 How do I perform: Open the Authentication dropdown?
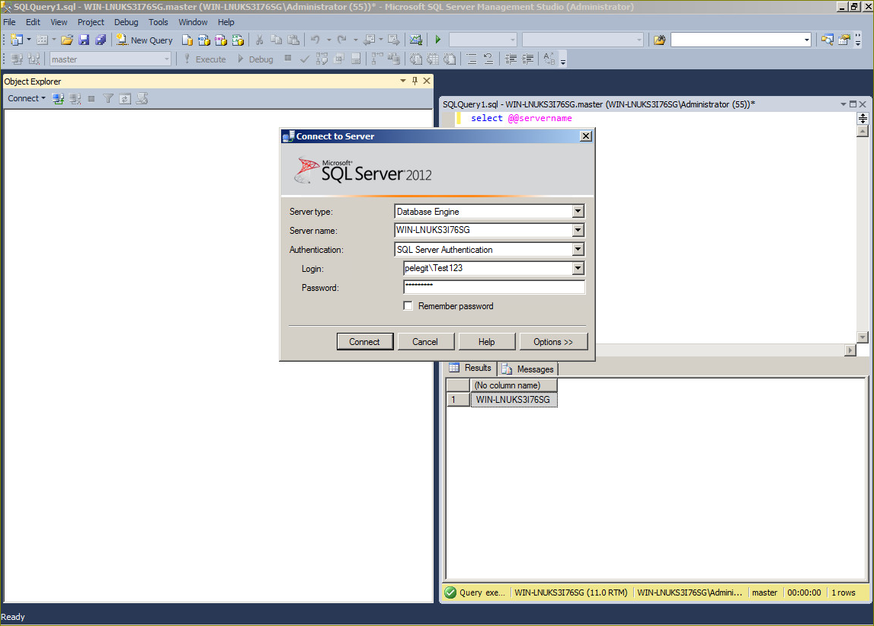(x=578, y=249)
